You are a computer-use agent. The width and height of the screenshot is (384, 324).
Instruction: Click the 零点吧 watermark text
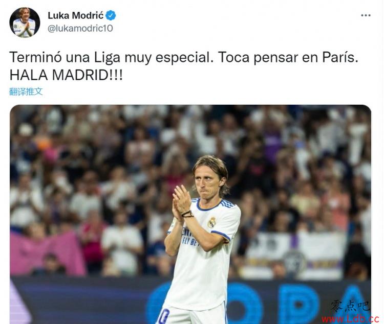350,306
